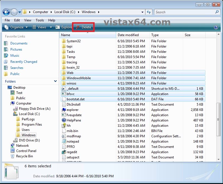
Task: Select the WindowsMobile folder row
Action: (133, 78)
